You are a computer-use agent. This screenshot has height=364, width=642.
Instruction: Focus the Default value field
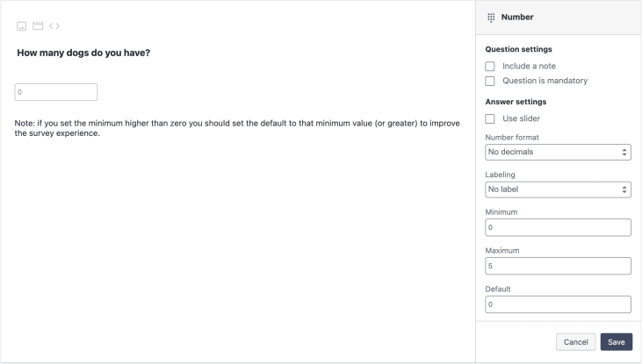point(558,304)
